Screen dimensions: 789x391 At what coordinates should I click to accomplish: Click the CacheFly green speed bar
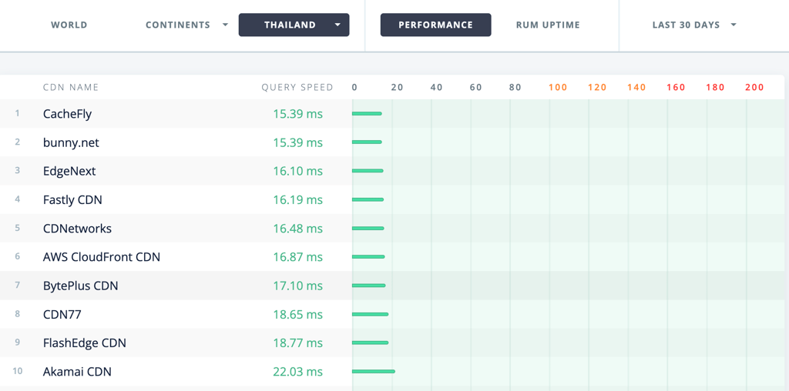pyautogui.click(x=367, y=114)
